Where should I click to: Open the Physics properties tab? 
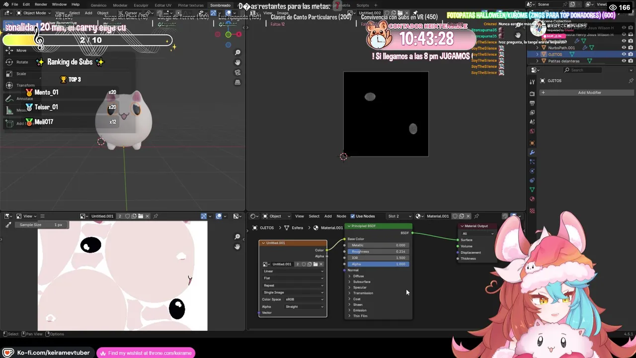click(x=532, y=171)
